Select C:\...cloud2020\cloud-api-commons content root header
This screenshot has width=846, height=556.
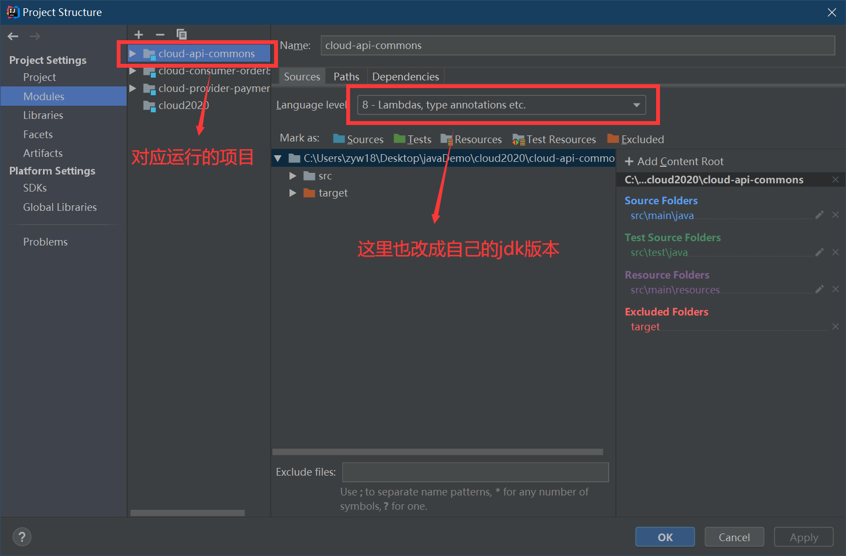point(714,179)
